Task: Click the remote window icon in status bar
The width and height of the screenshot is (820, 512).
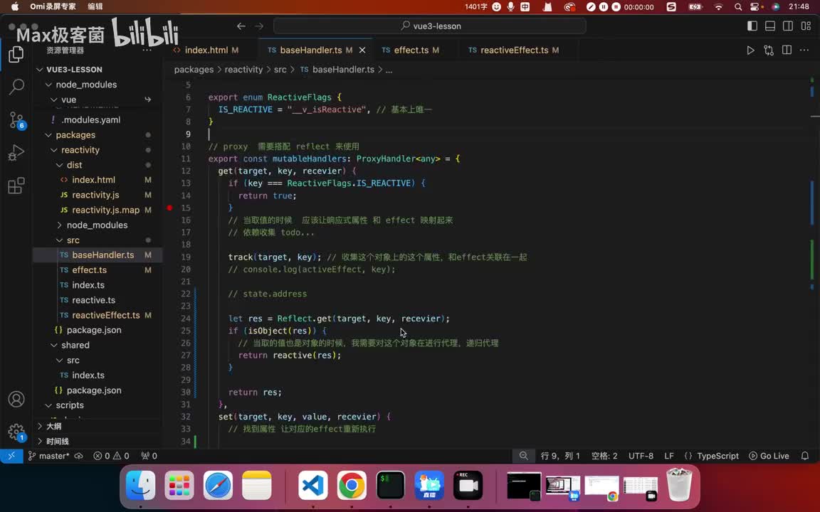Action: [x=11, y=456]
